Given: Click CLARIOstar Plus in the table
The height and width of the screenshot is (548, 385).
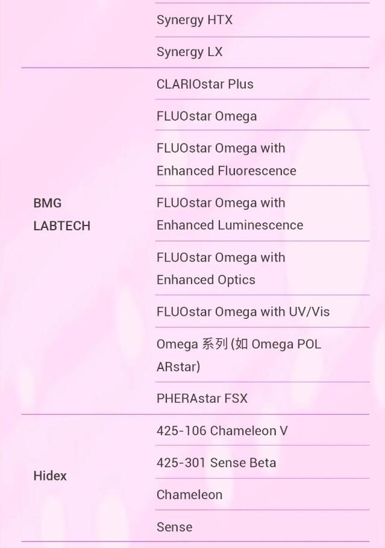Looking at the screenshot, I should (205, 84).
